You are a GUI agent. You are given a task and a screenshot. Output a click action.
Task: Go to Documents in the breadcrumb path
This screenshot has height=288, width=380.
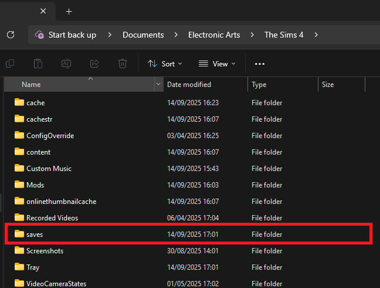(x=143, y=35)
